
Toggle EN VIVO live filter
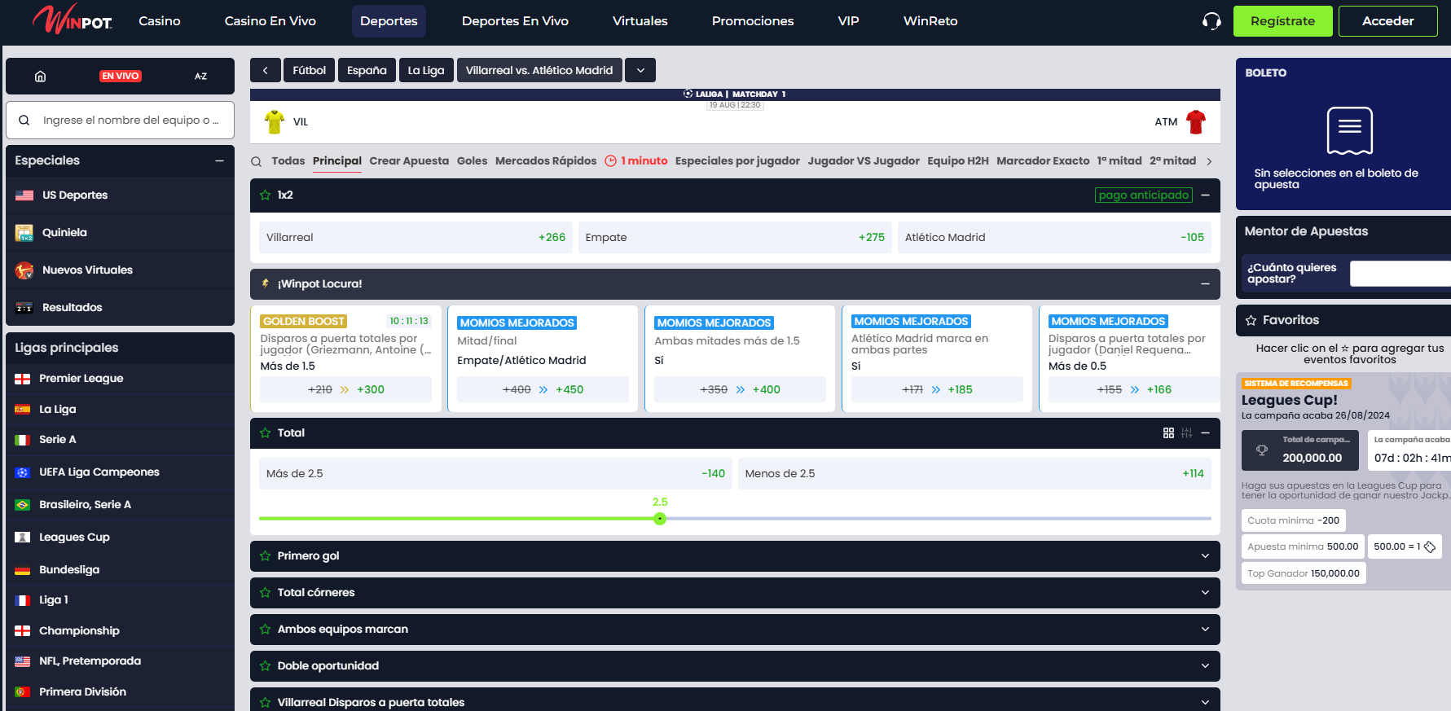point(121,77)
